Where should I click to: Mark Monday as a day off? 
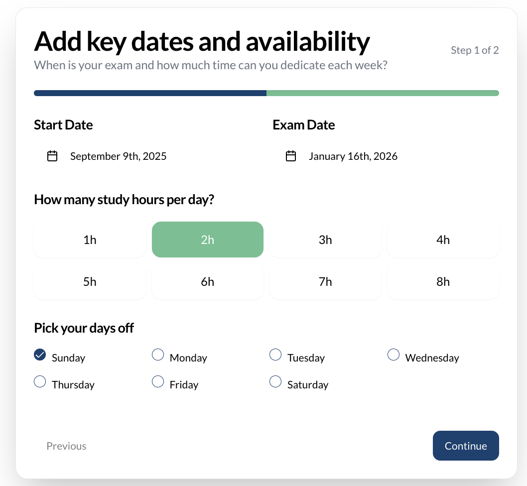[x=158, y=355]
